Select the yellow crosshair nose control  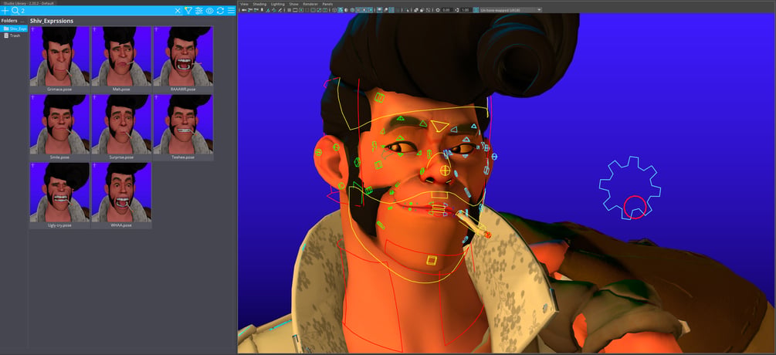(x=446, y=171)
